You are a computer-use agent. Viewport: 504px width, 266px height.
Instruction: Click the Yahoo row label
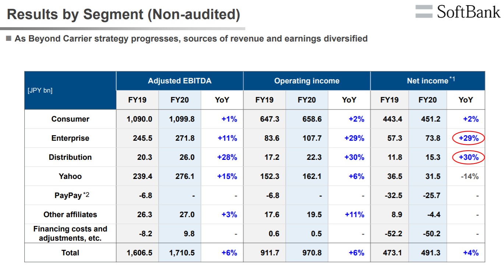70,176
